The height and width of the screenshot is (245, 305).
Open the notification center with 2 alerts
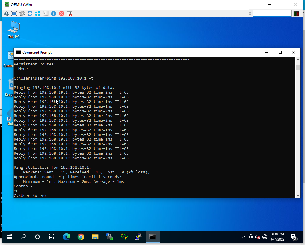coord(293,237)
